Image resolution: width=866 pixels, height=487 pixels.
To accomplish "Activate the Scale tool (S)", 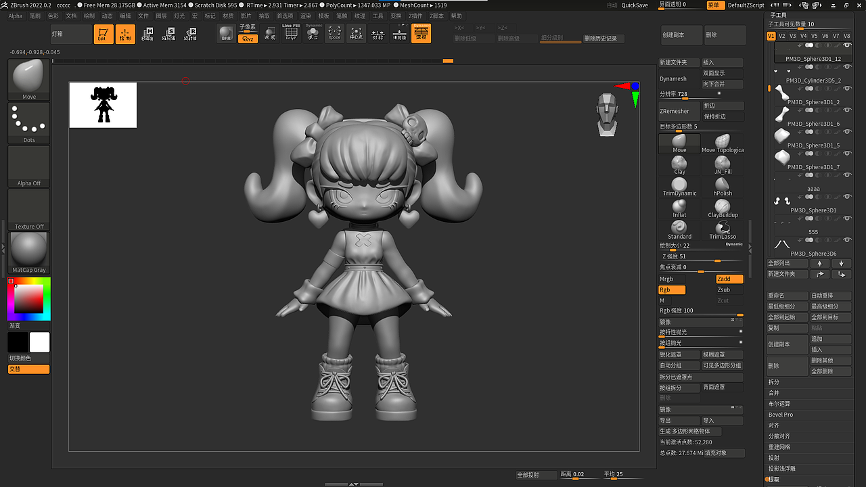I will pos(169,34).
